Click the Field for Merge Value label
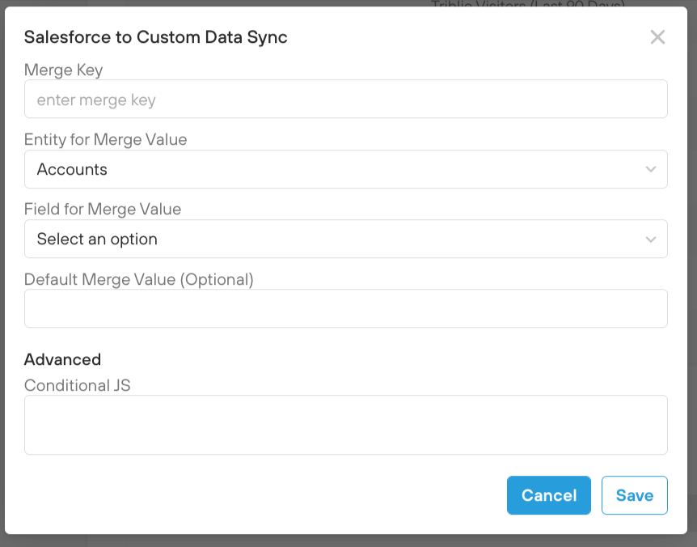 pyautogui.click(x=103, y=210)
